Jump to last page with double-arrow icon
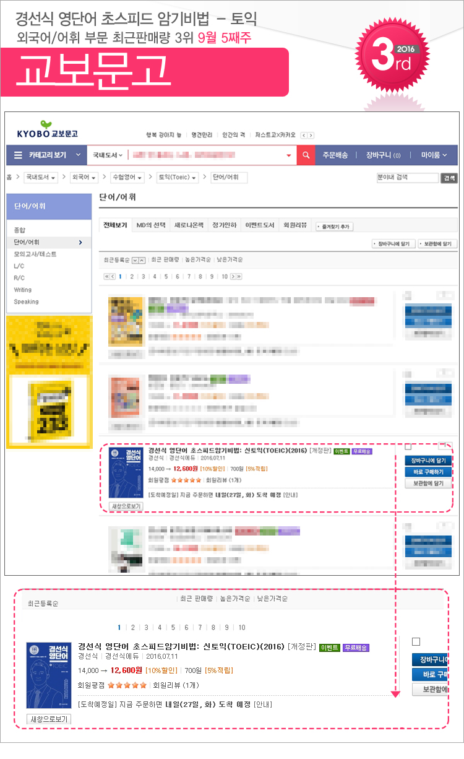The image size is (464, 759). 239,276
